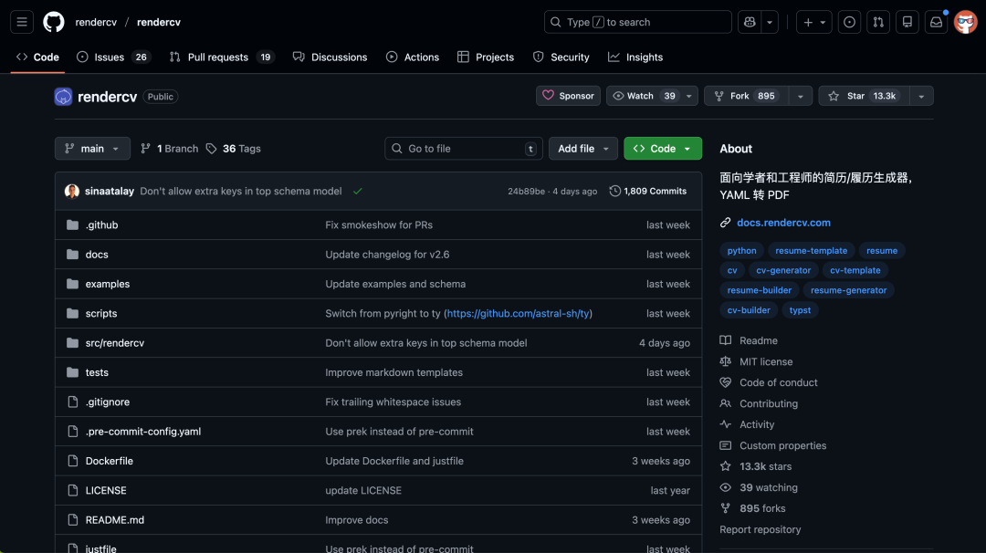Open the user profile avatar menu

[965, 22]
